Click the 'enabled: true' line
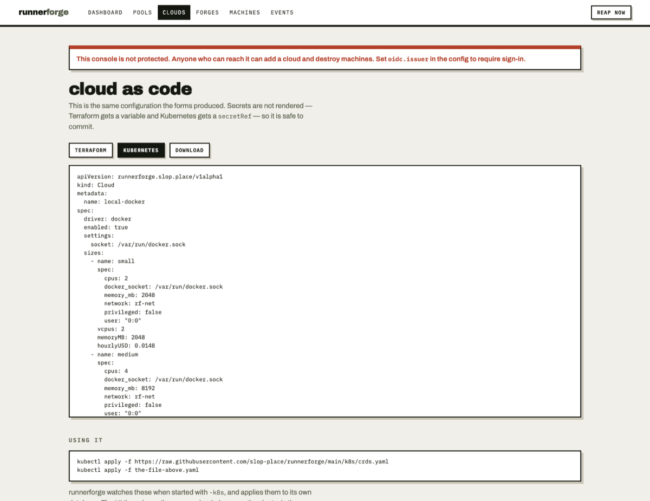The width and height of the screenshot is (650, 501). coord(106,227)
